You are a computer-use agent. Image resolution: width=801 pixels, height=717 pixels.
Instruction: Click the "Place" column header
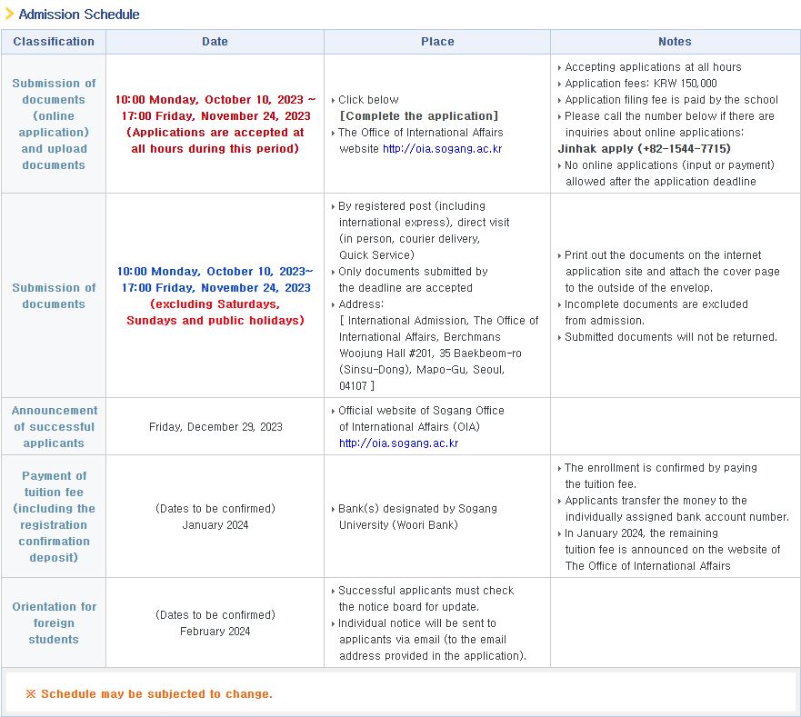[x=438, y=42]
